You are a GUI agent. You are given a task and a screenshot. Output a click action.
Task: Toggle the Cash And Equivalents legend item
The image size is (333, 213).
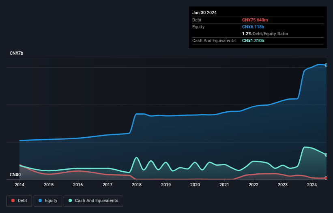pos(93,201)
